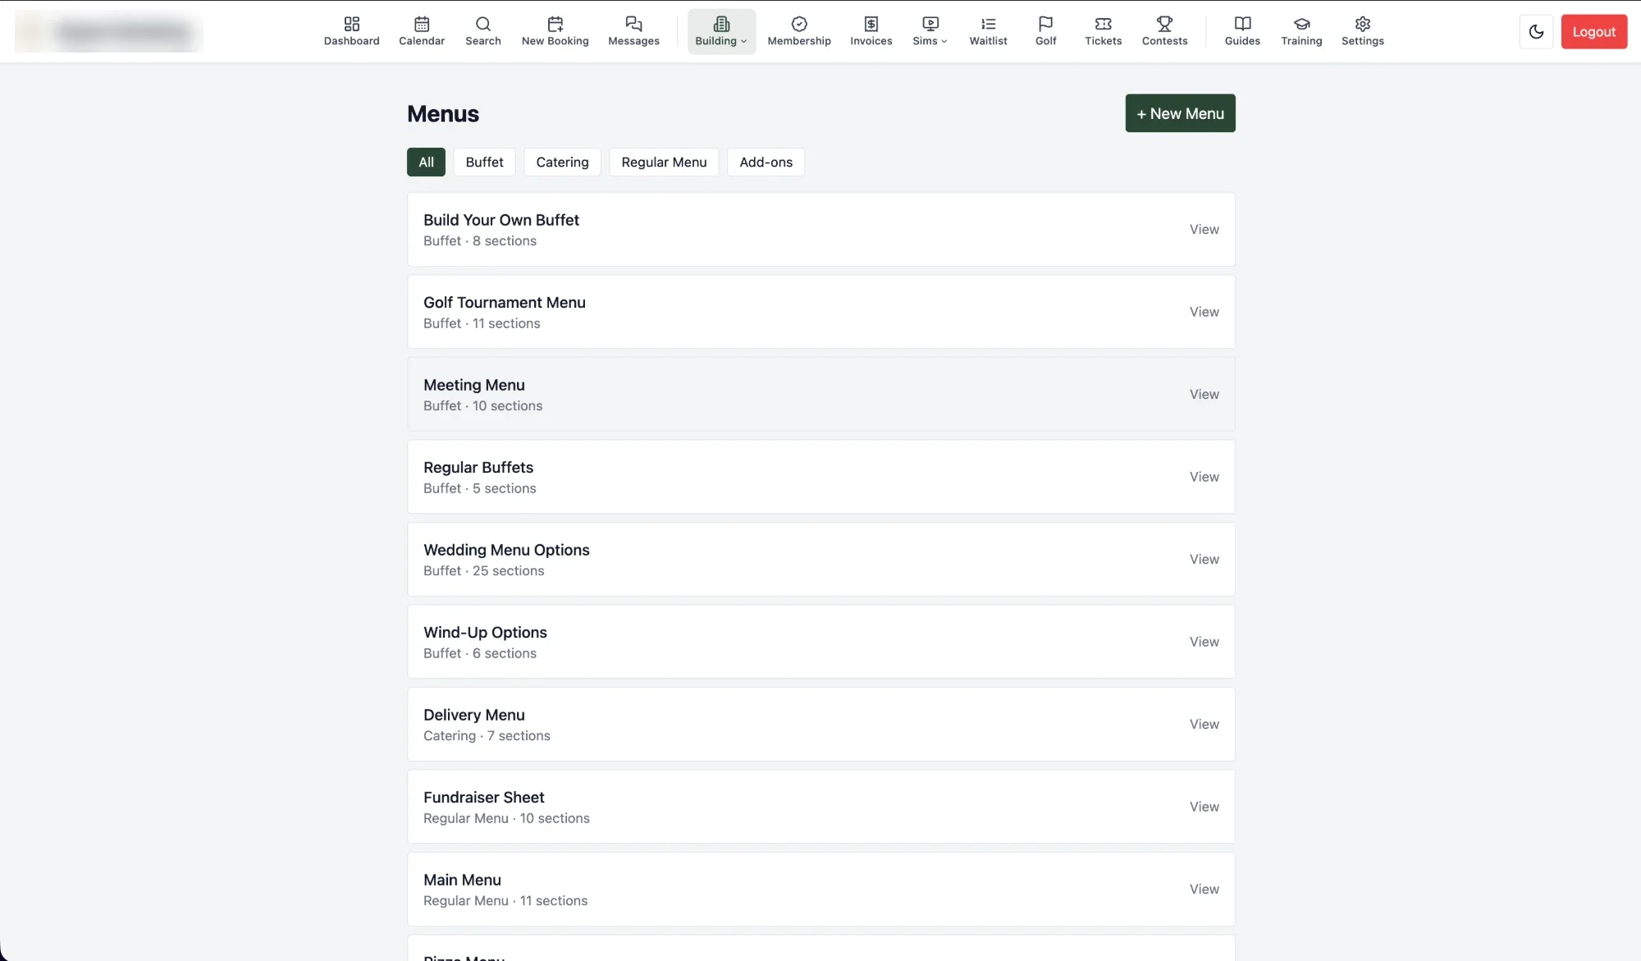The image size is (1641, 961).
Task: Filter menus by Buffet
Action: pos(484,162)
